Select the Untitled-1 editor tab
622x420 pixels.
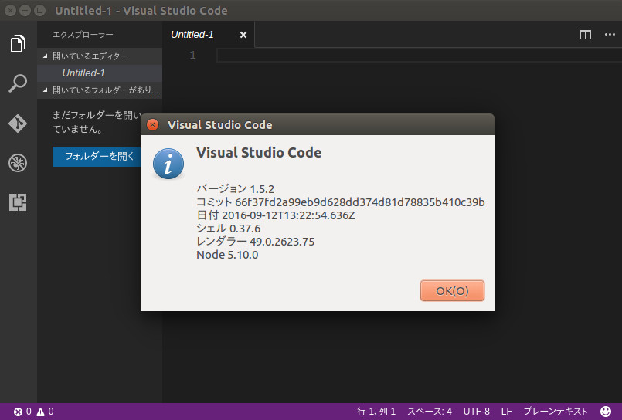click(x=209, y=35)
